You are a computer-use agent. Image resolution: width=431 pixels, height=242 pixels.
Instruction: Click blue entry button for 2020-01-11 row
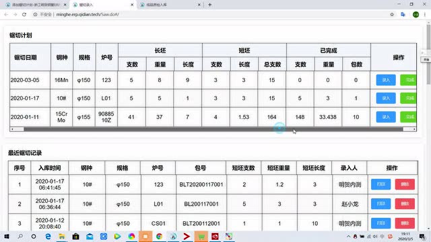[x=386, y=117]
